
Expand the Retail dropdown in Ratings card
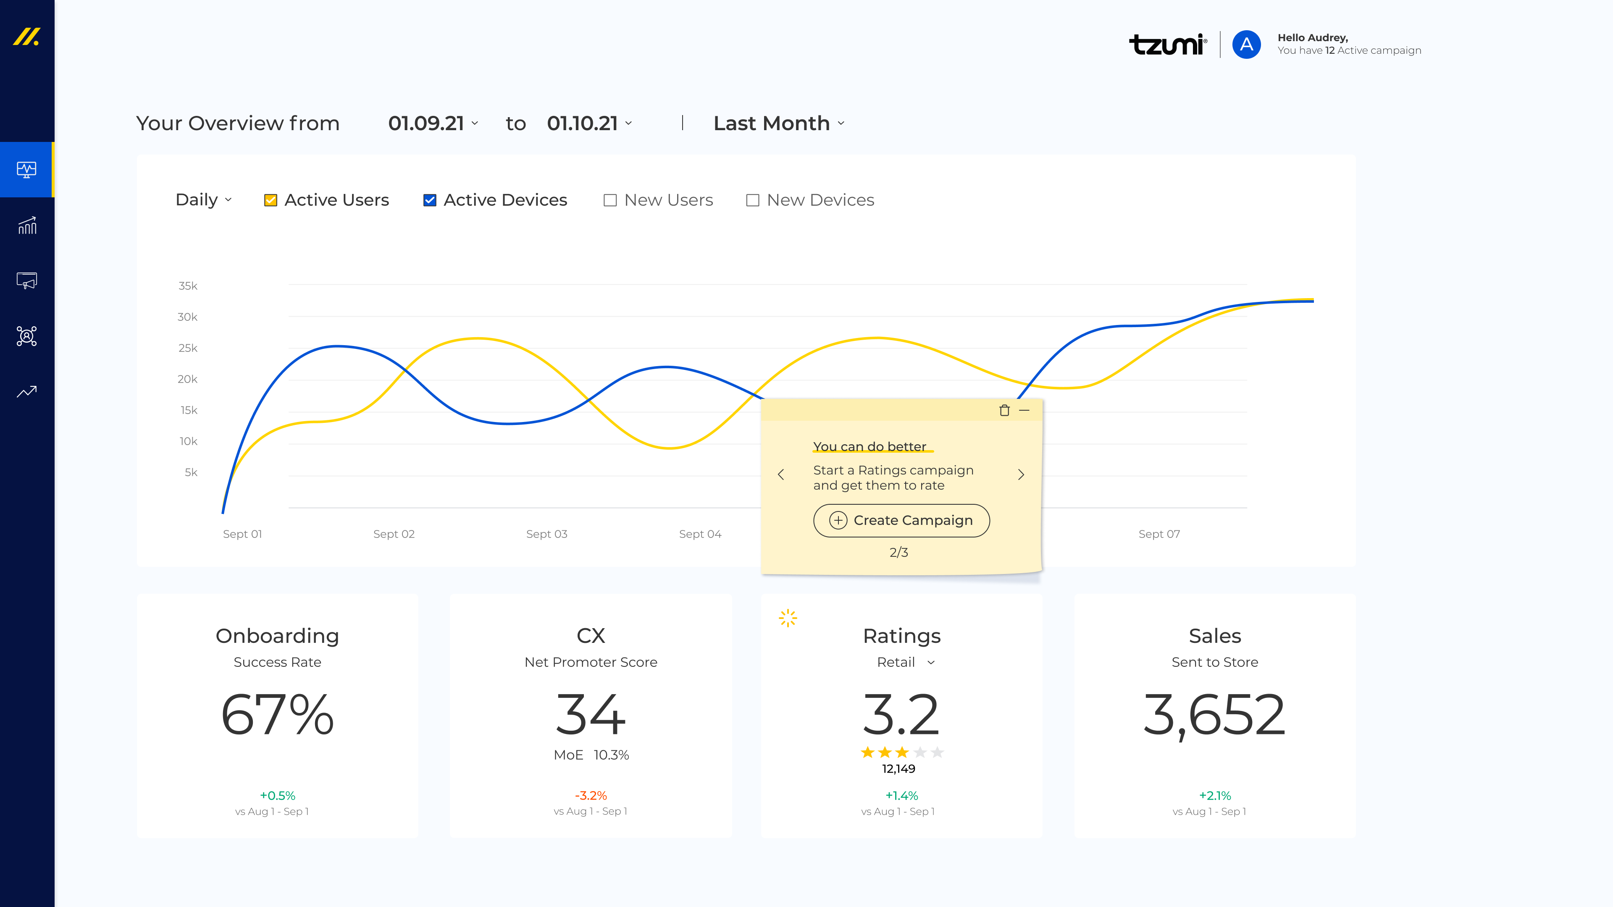(906, 662)
